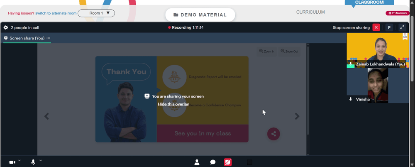Click the P button in call header

tap(389, 27)
